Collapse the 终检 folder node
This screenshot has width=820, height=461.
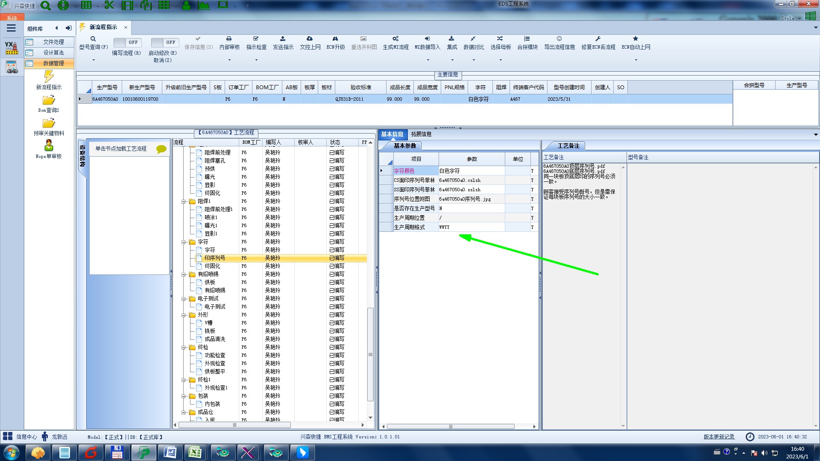pyautogui.click(x=184, y=347)
